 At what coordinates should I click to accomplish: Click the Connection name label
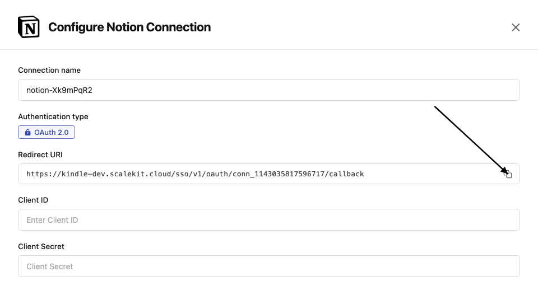[49, 71]
